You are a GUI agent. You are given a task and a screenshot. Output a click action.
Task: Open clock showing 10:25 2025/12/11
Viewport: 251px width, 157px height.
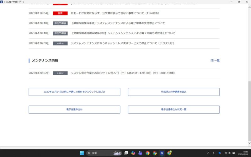tap(243, 153)
